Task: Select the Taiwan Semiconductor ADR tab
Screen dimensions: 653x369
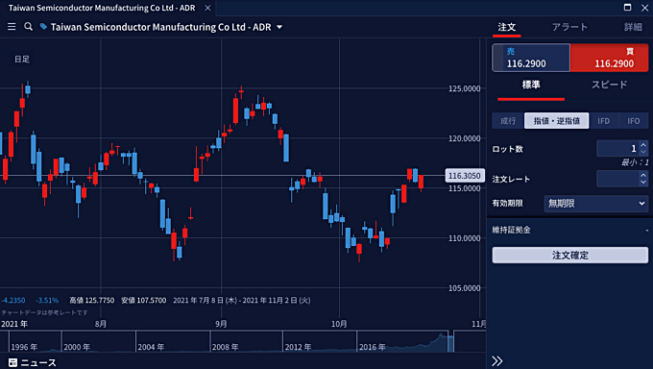Action: point(102,8)
